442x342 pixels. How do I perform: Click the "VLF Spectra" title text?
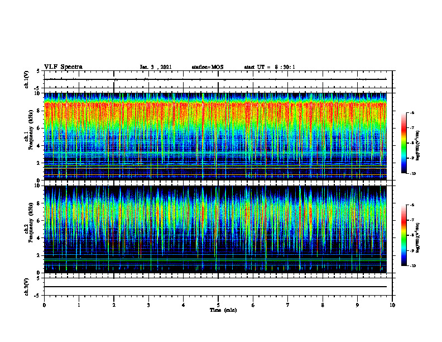click(x=63, y=67)
